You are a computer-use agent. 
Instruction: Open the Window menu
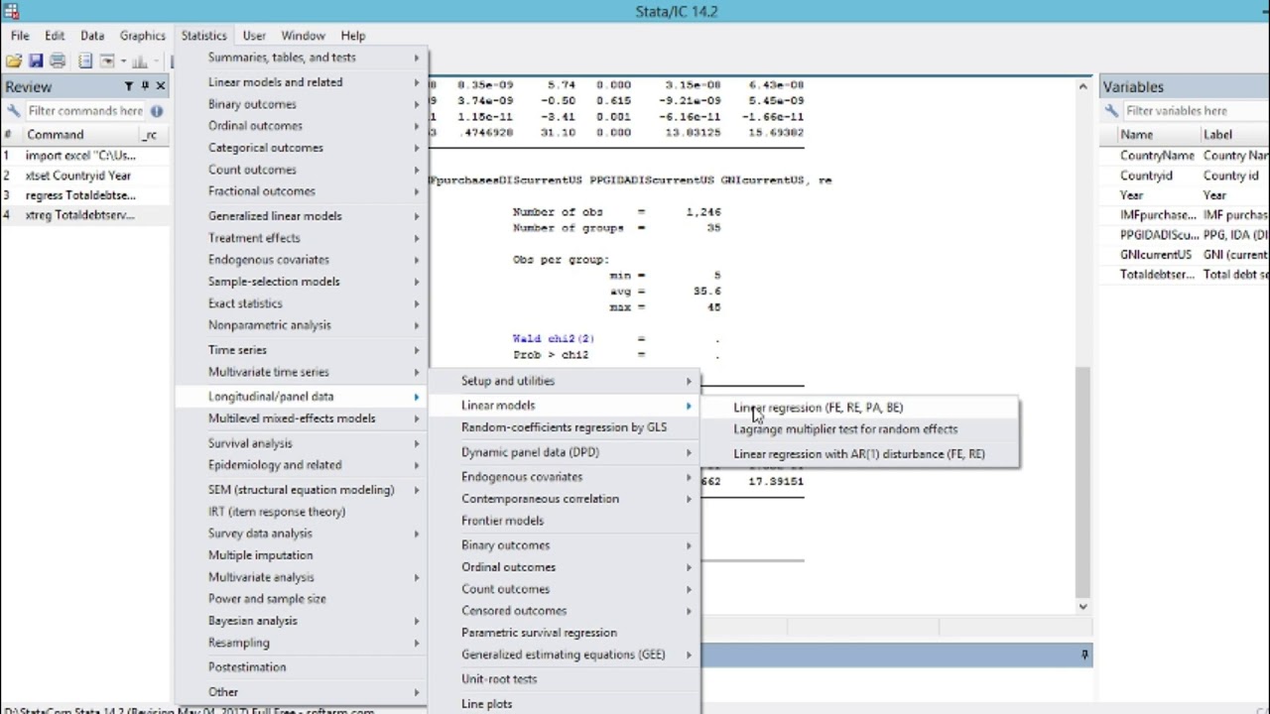click(x=303, y=36)
